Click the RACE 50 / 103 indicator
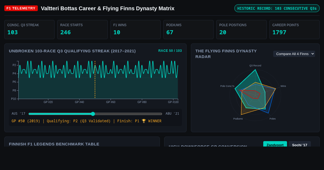The width and height of the screenshot is (324, 170). [x=170, y=51]
